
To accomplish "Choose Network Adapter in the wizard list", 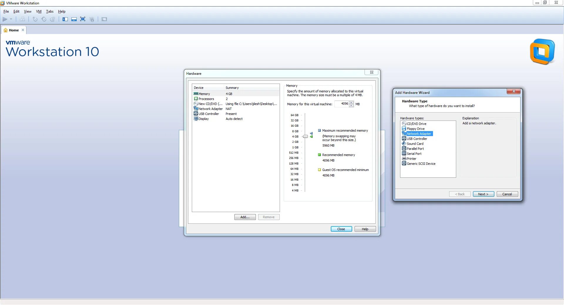I will coord(417,134).
